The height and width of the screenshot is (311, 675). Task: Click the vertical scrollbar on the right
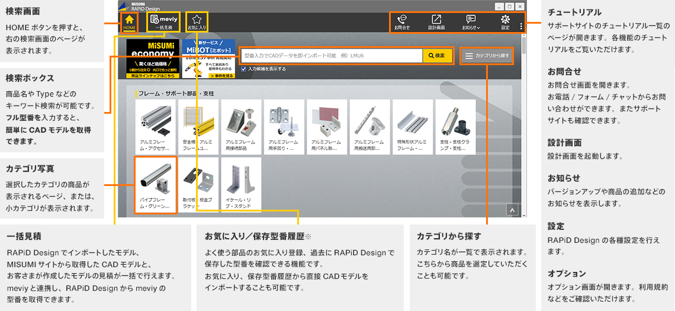[x=523, y=118]
